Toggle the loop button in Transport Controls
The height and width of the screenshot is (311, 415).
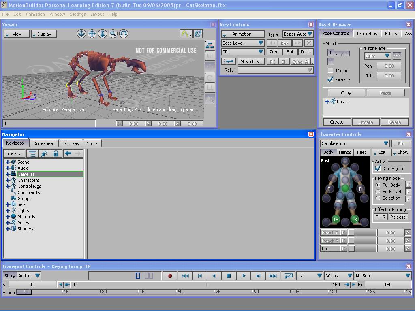(288, 275)
